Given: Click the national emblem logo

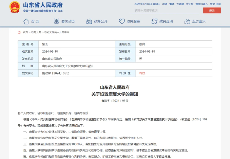Looking at the screenshot, I should coord(15,7).
